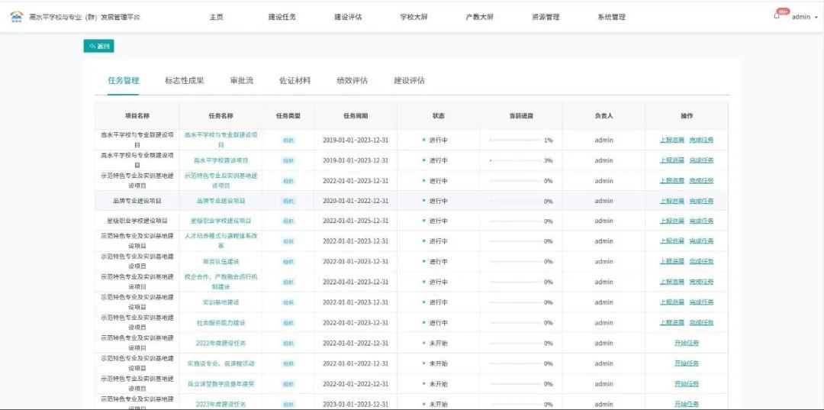Click 上报进展 for 高水平学校建设项目 task
824x410 pixels.
[x=672, y=160]
